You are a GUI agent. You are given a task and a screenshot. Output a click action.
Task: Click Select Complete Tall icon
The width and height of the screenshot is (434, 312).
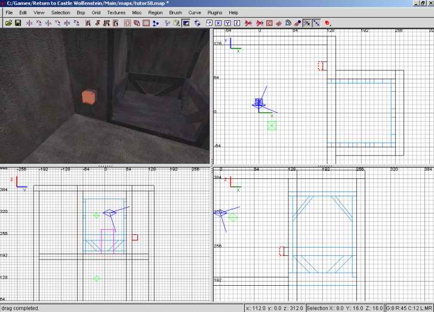tap(88, 23)
